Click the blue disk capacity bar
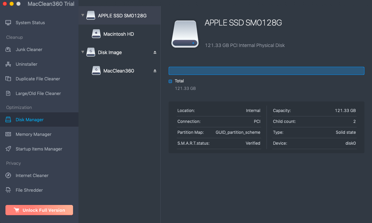This screenshot has width=372, height=223. click(x=267, y=71)
